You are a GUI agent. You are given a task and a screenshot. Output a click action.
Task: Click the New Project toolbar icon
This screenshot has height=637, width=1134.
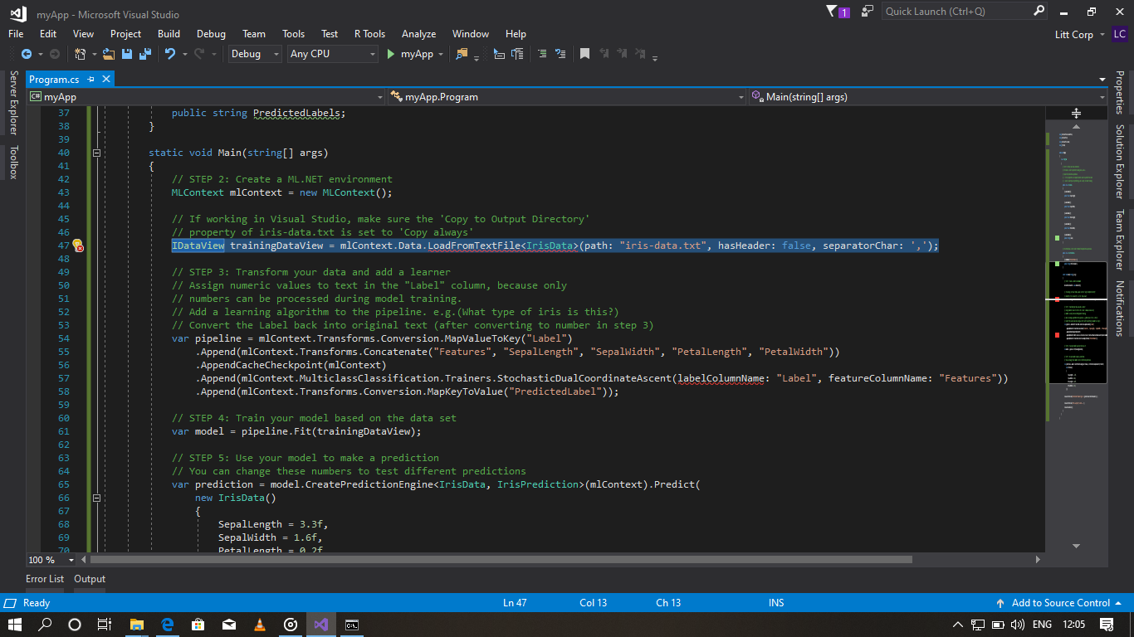[x=81, y=54]
